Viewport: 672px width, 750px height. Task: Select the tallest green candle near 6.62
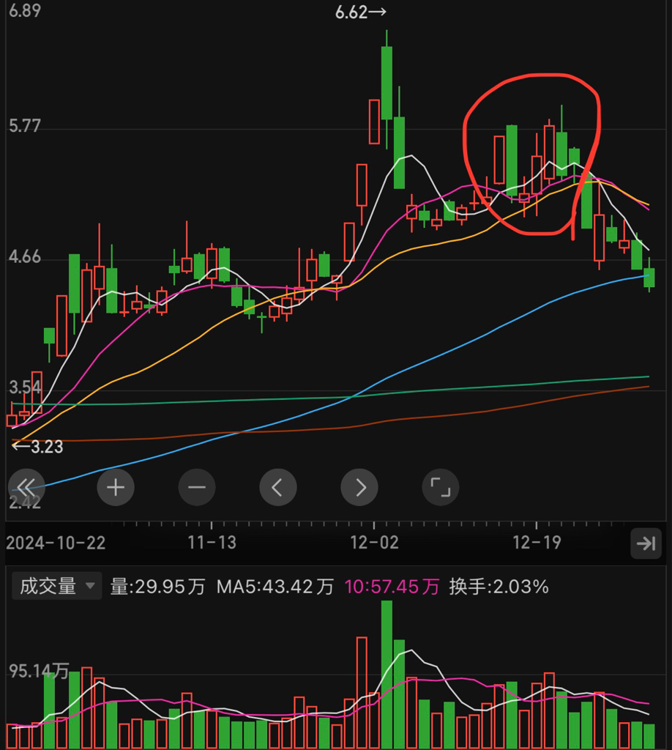[387, 83]
